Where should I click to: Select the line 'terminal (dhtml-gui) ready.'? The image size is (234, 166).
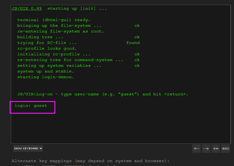[54, 20]
